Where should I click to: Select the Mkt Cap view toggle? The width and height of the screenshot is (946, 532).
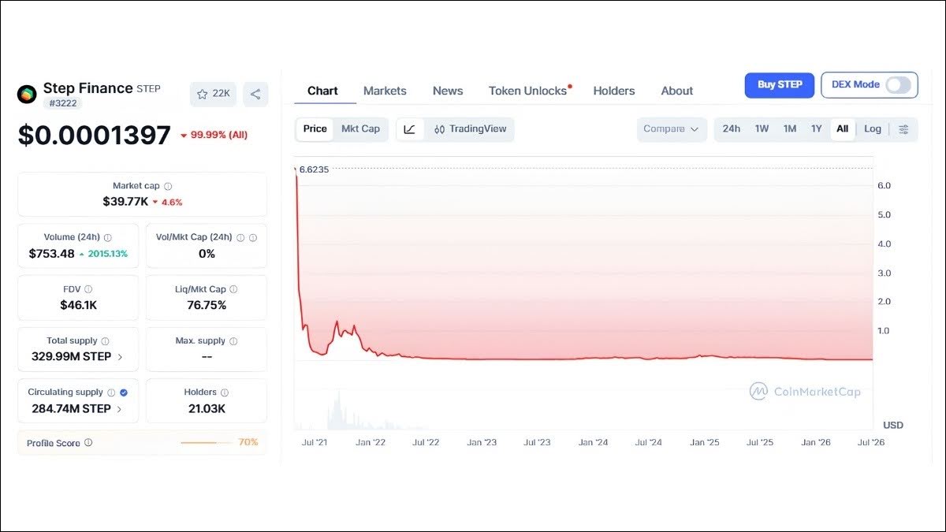point(360,129)
